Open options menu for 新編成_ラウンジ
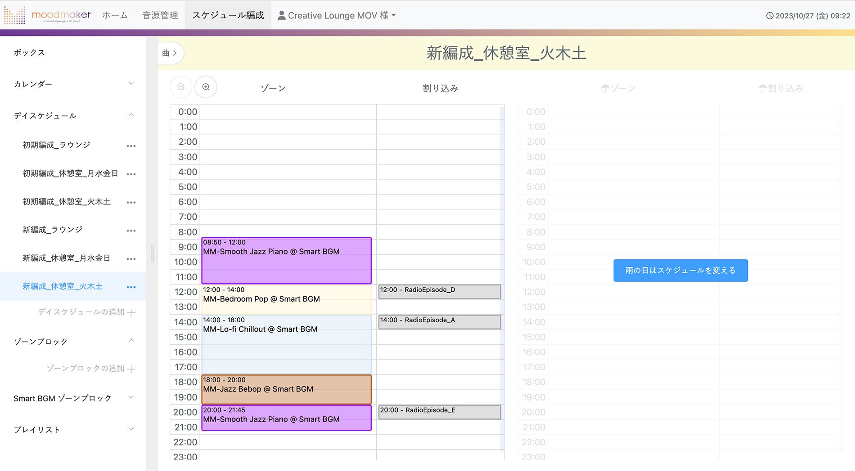Screen dimensions: 855x471 [x=131, y=231]
